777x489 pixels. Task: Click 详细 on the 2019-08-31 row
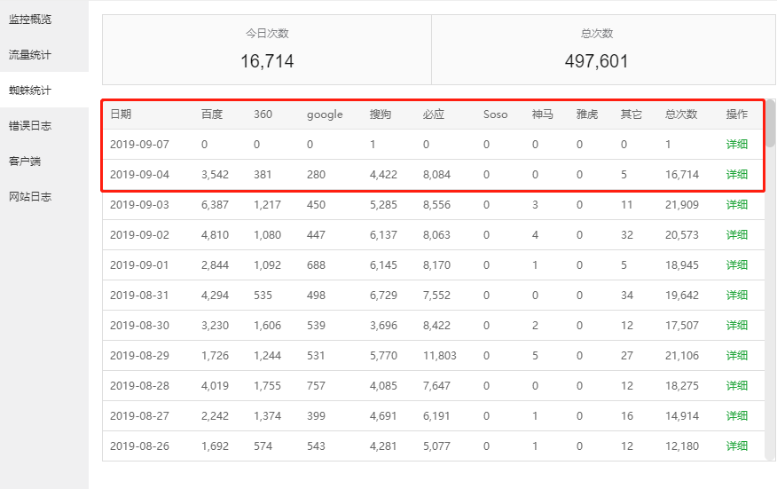point(737,295)
